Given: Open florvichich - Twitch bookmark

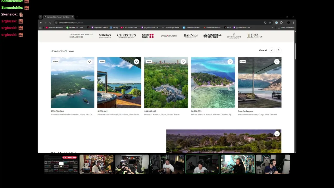Looking at the screenshot, I should [242, 27].
